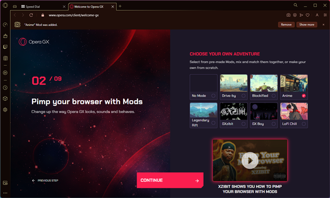The width and height of the screenshot is (330, 198).
Task: Click the Show more button
Action: pos(307,24)
